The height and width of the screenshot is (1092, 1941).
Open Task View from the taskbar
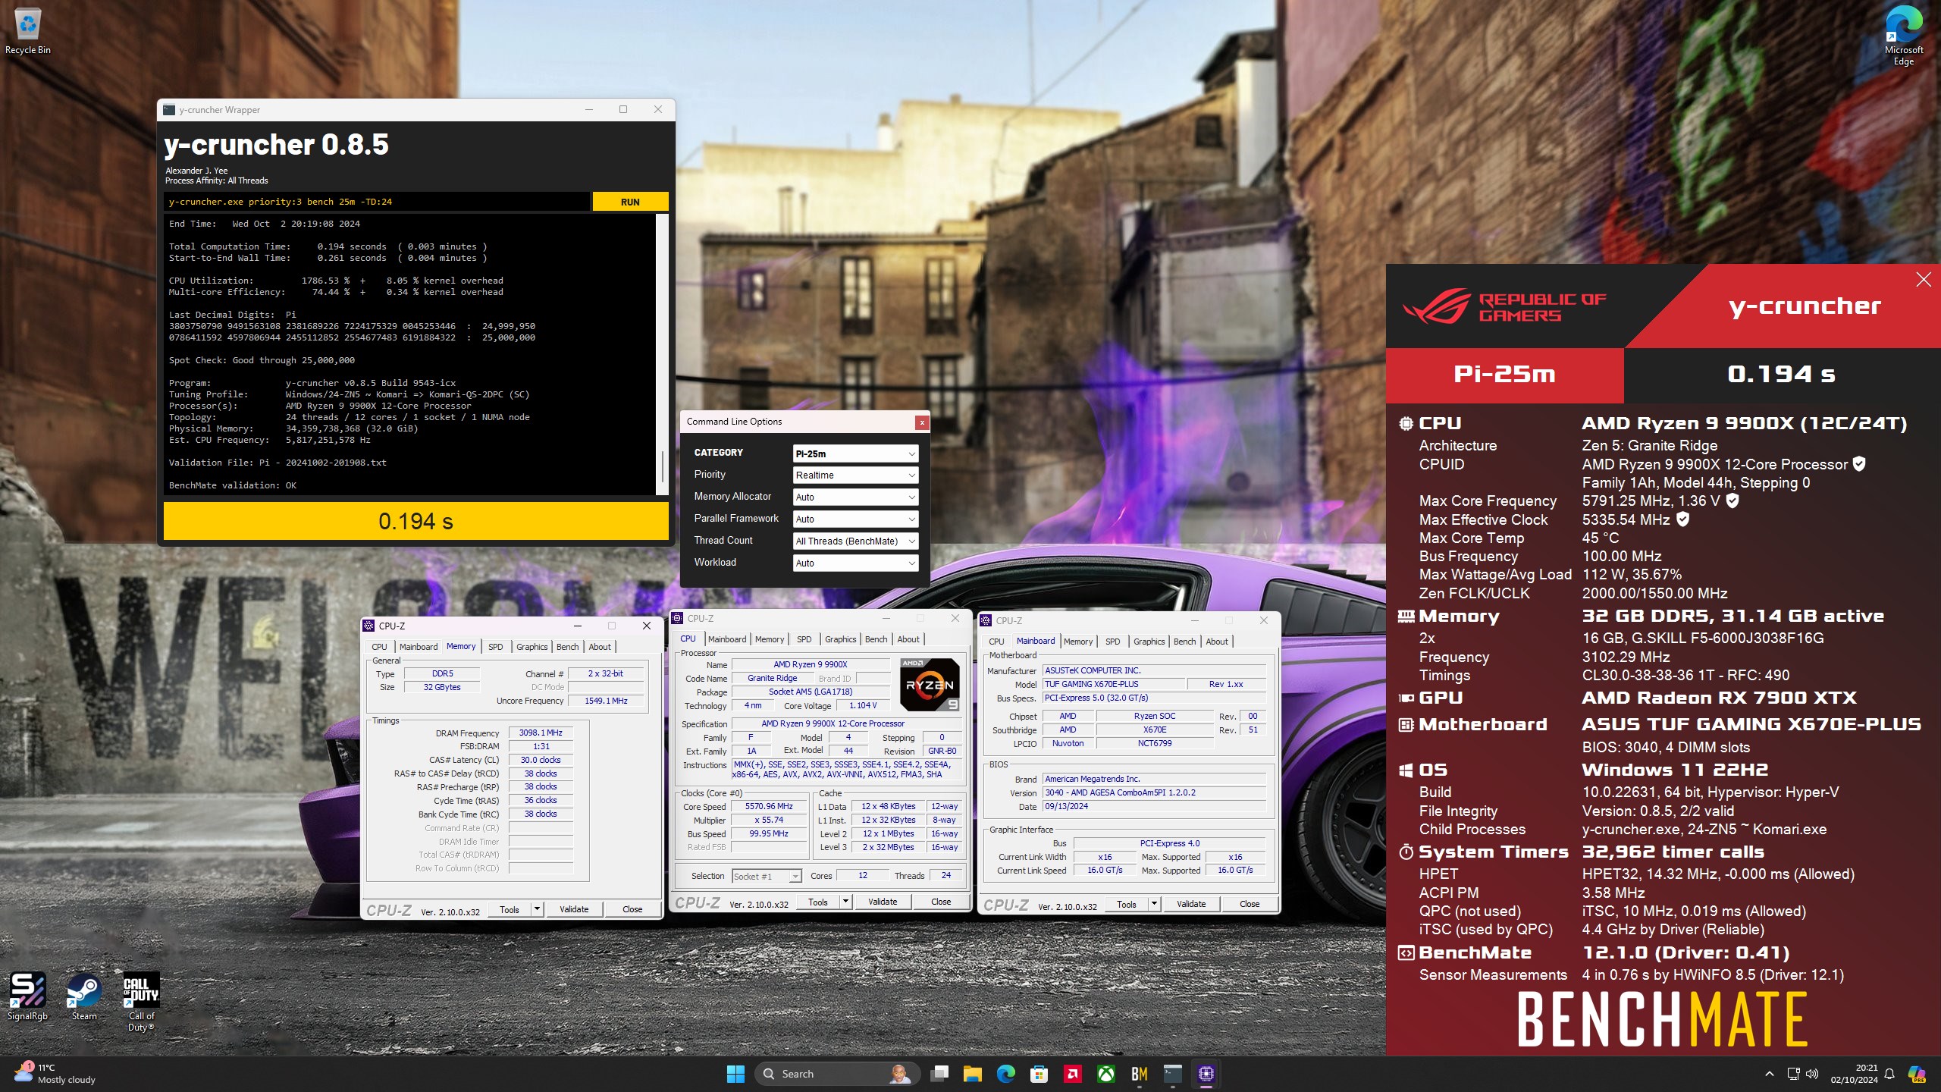[940, 1074]
